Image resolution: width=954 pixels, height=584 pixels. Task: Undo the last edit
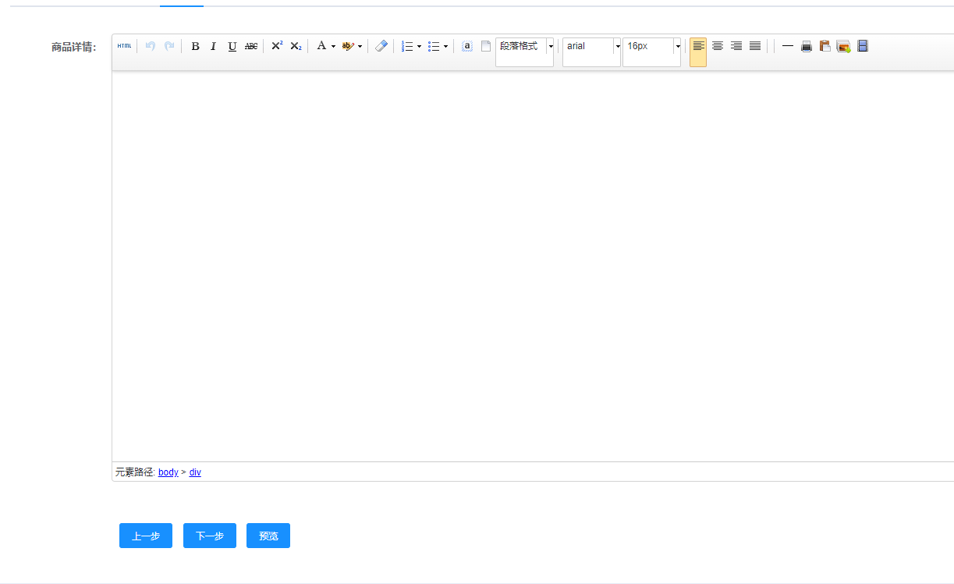tap(151, 46)
